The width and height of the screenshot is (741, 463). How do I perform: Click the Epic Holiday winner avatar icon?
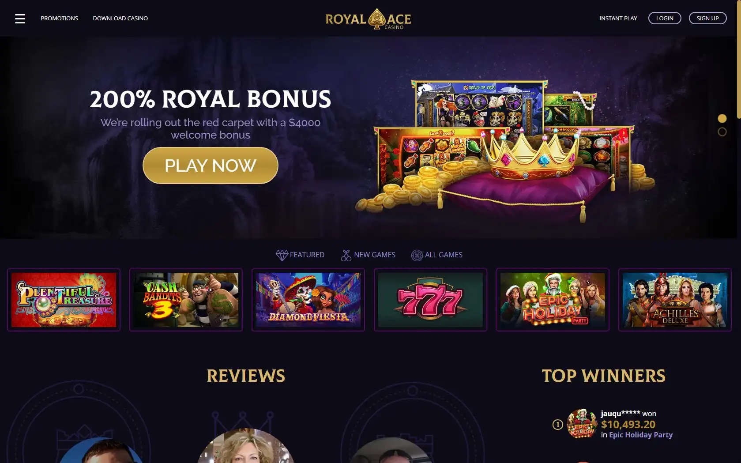coord(582,424)
